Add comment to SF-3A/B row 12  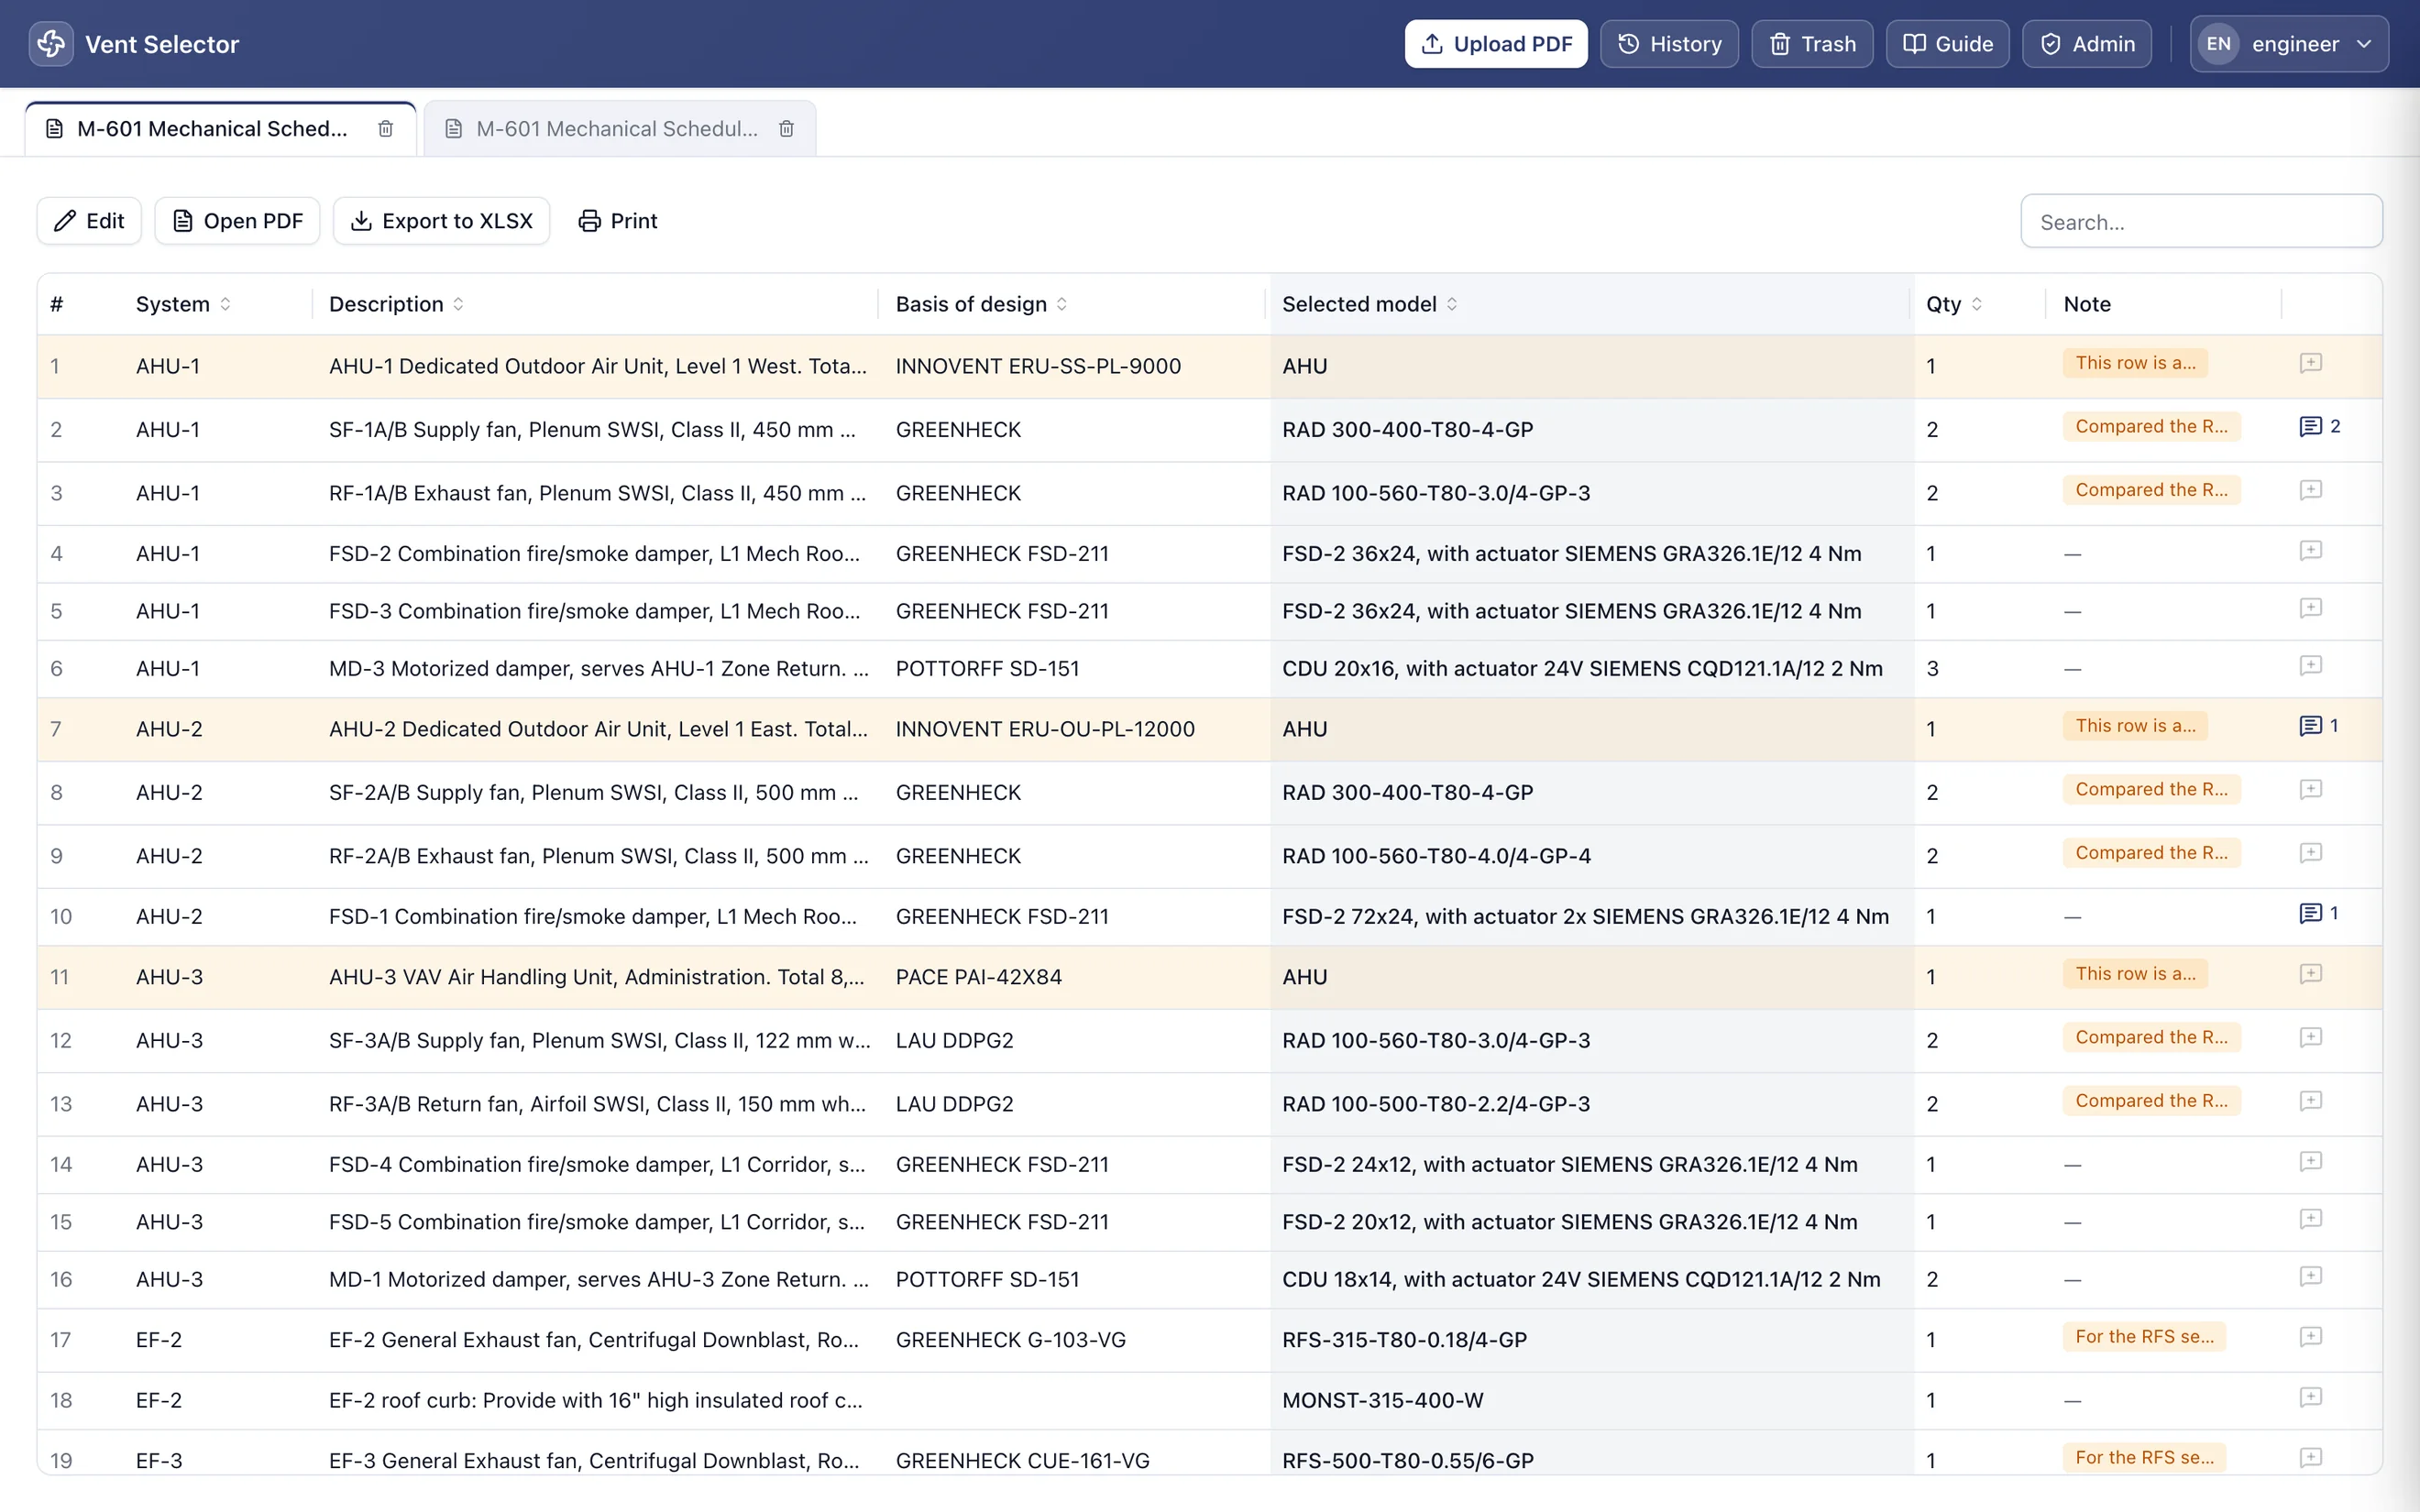point(2310,1037)
